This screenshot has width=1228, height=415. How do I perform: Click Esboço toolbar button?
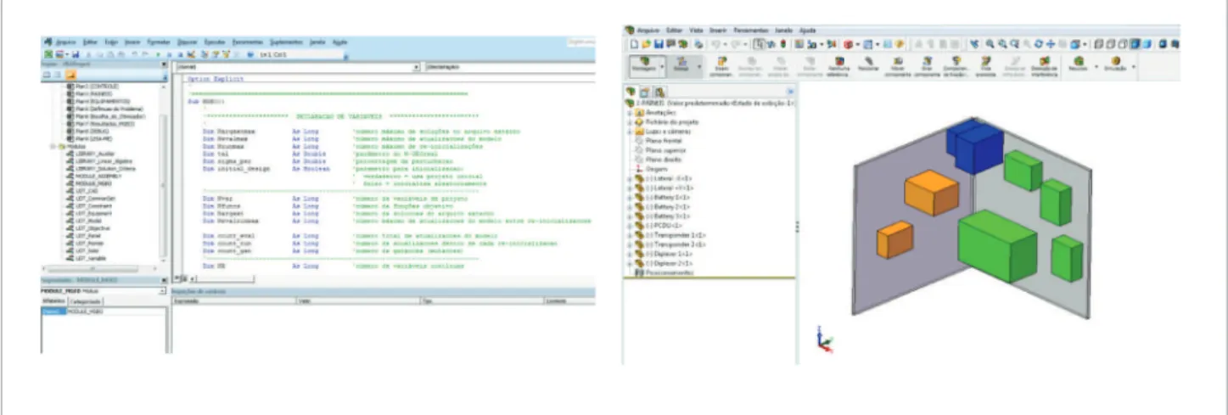681,65
